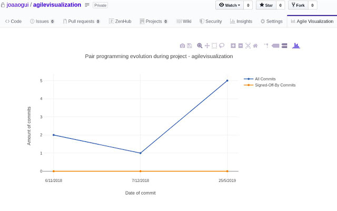337x211 pixels.
Task: Click the list icon next to repository name
Action: pyautogui.click(x=87, y=5)
